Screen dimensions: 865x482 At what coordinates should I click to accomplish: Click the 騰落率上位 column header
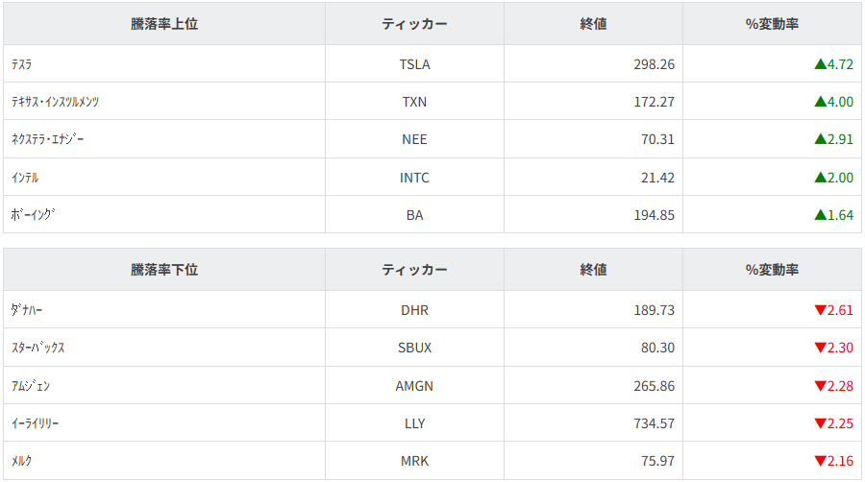pos(164,24)
